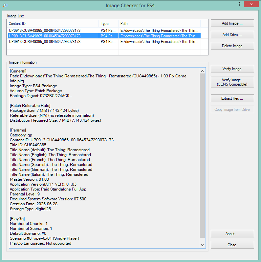Click the Copy Image from Drive button
The image size is (261, 262).
(x=232, y=110)
